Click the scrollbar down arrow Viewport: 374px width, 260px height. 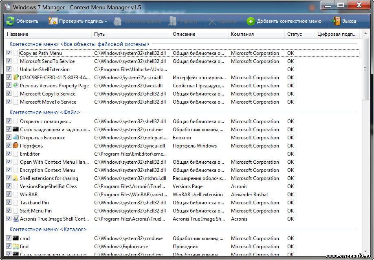365,251
